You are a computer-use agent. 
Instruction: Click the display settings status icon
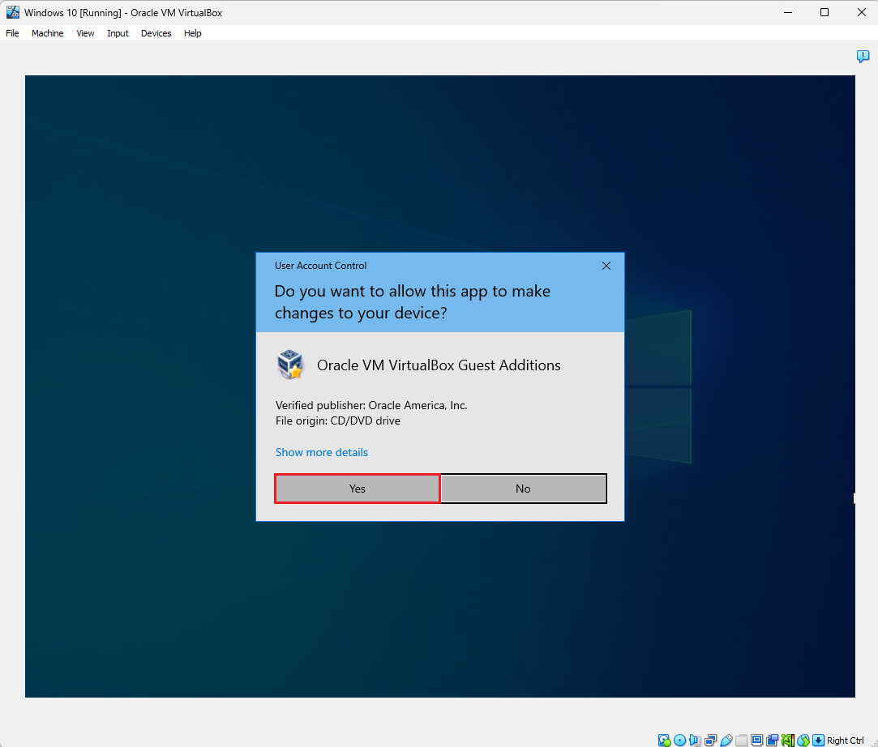point(757,741)
